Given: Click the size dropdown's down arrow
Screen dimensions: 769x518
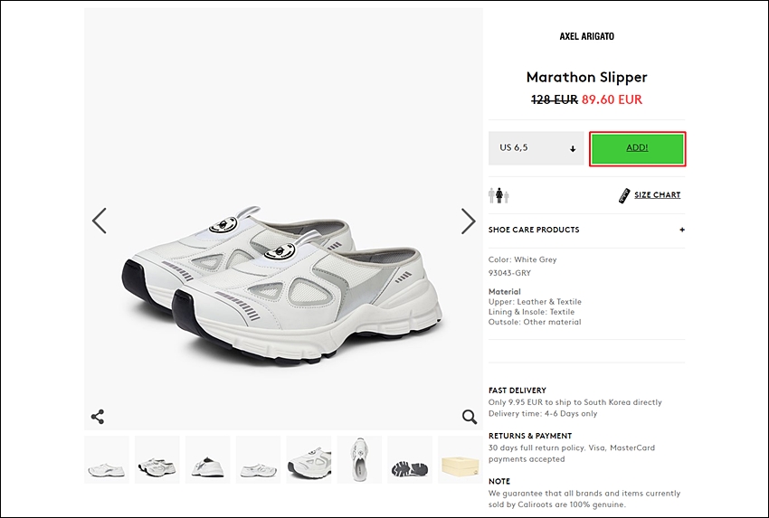Looking at the screenshot, I should tap(573, 149).
